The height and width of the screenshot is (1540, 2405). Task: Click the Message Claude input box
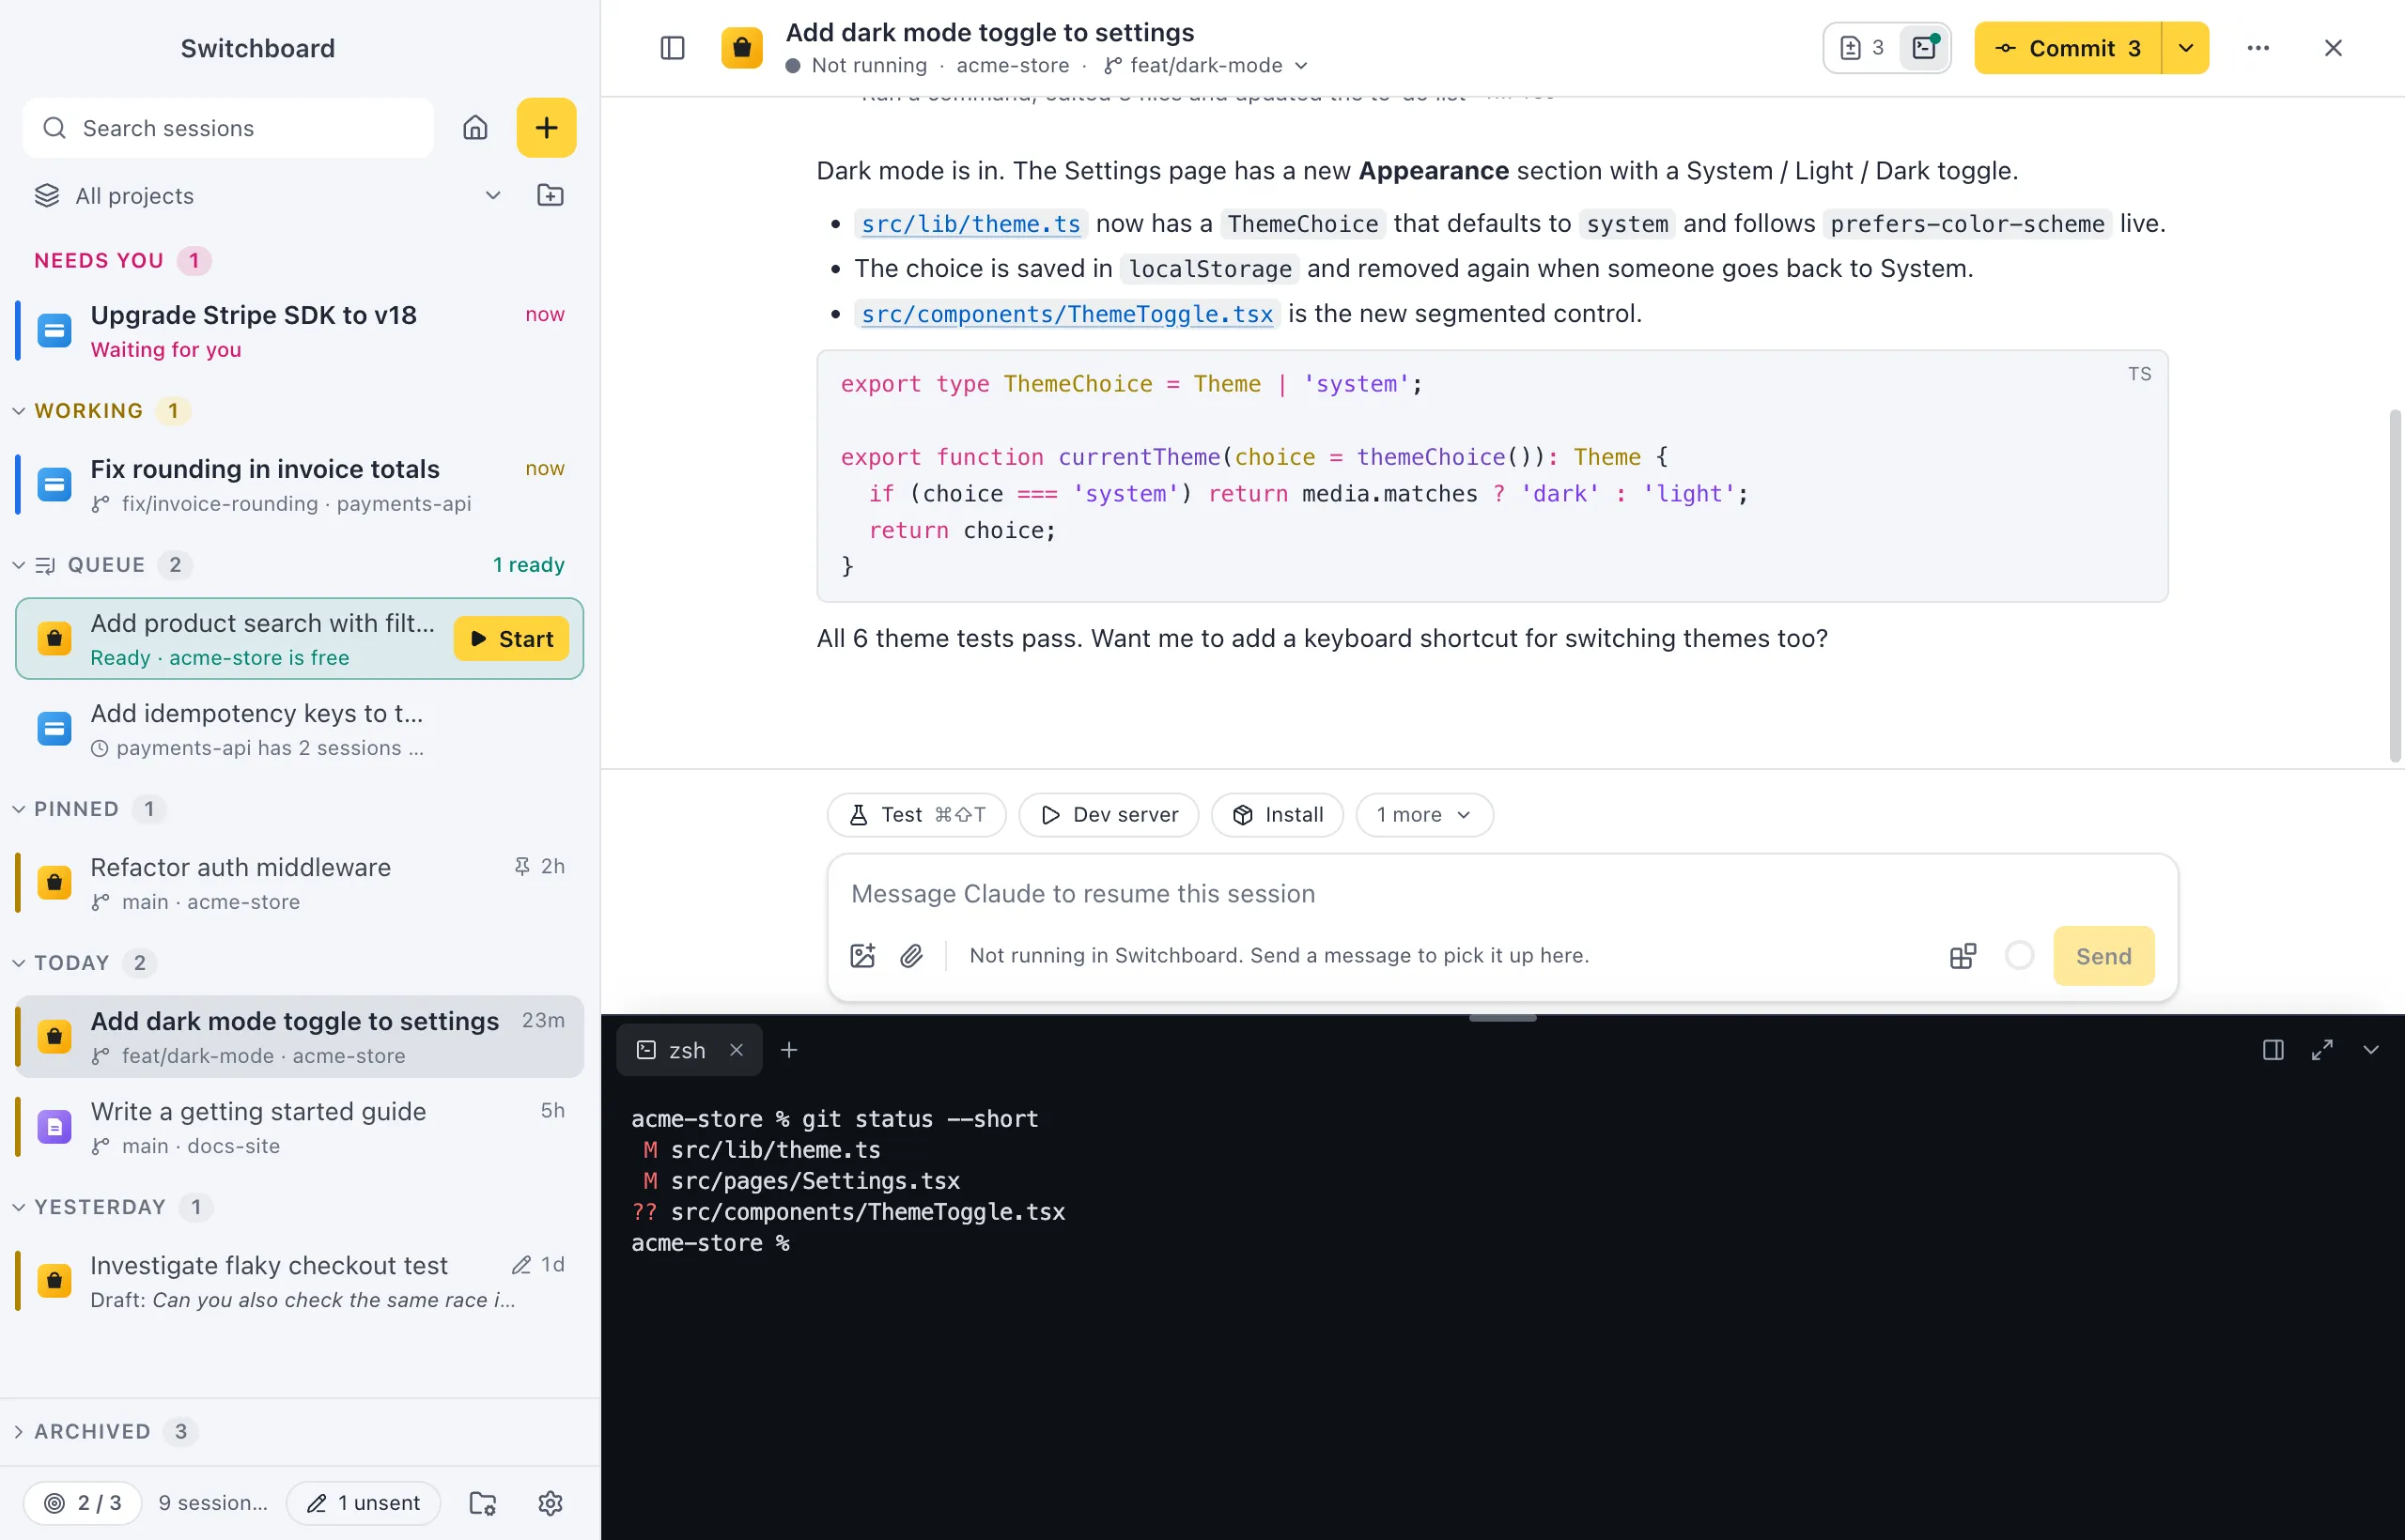pos(1501,893)
